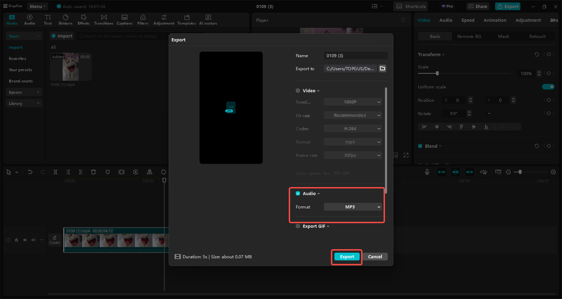This screenshot has width=562, height=299.
Task: Open the Resolution 1080P dropdown
Action: 353,102
